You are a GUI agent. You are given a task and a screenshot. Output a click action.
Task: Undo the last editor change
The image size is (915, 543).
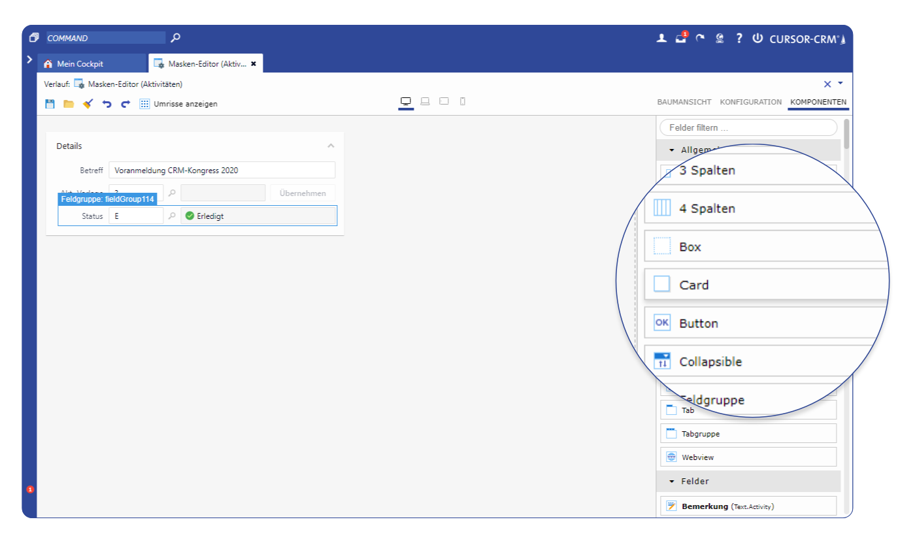click(107, 104)
